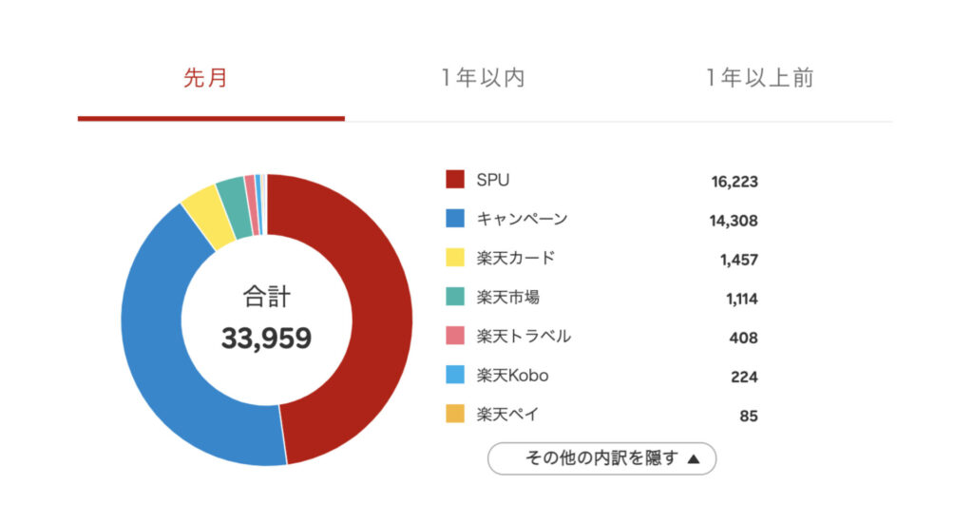
Task: Open the 1年以内 tab
Action: point(483,79)
